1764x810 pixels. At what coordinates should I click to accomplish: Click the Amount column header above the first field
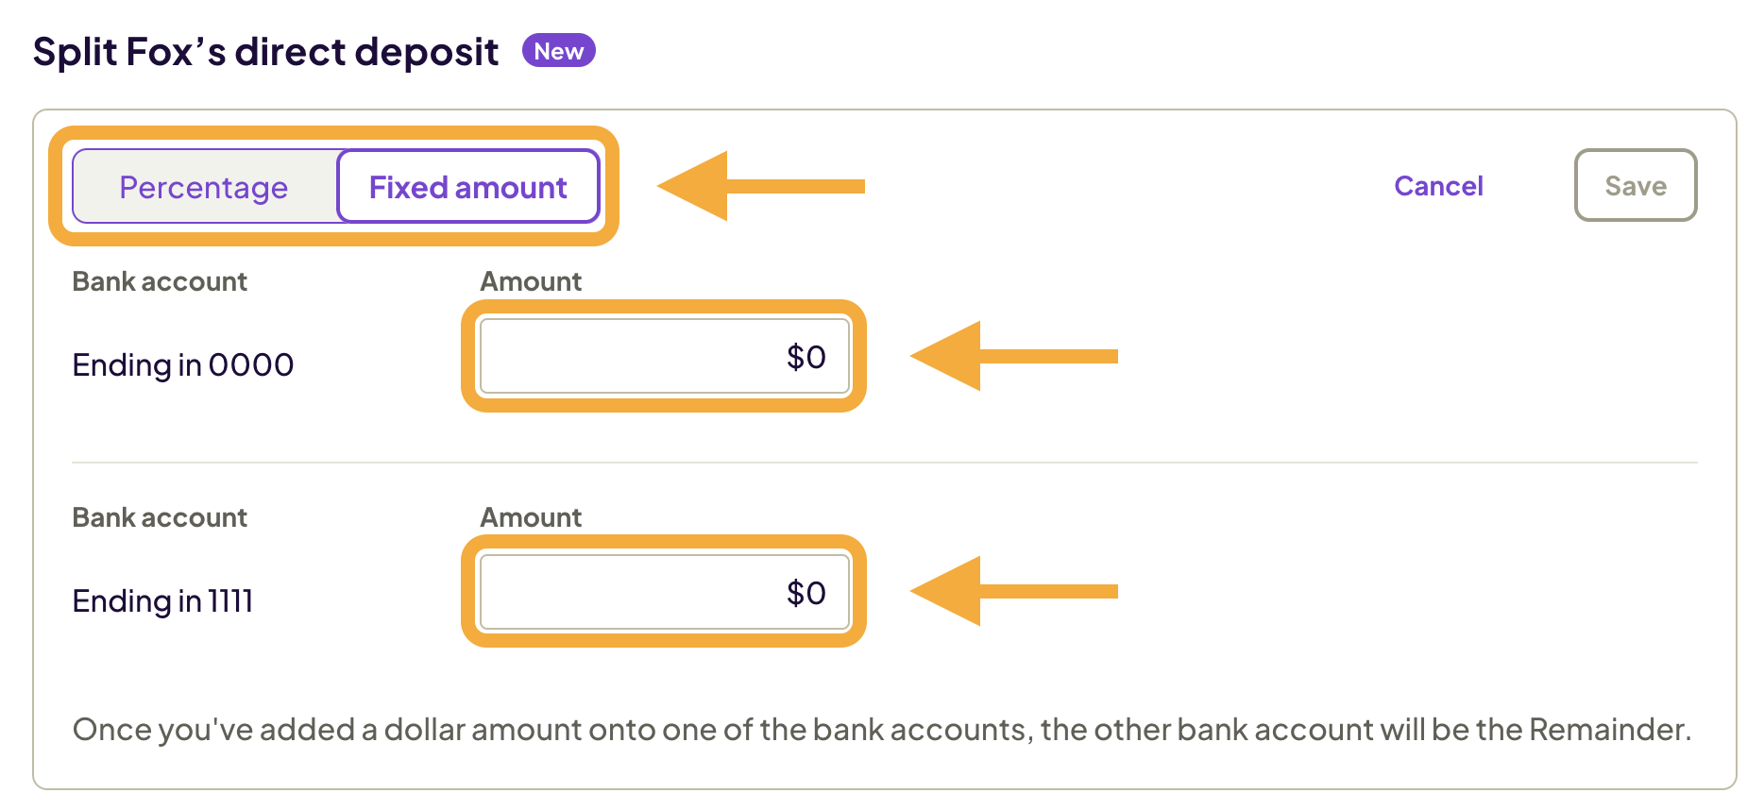[x=530, y=281]
